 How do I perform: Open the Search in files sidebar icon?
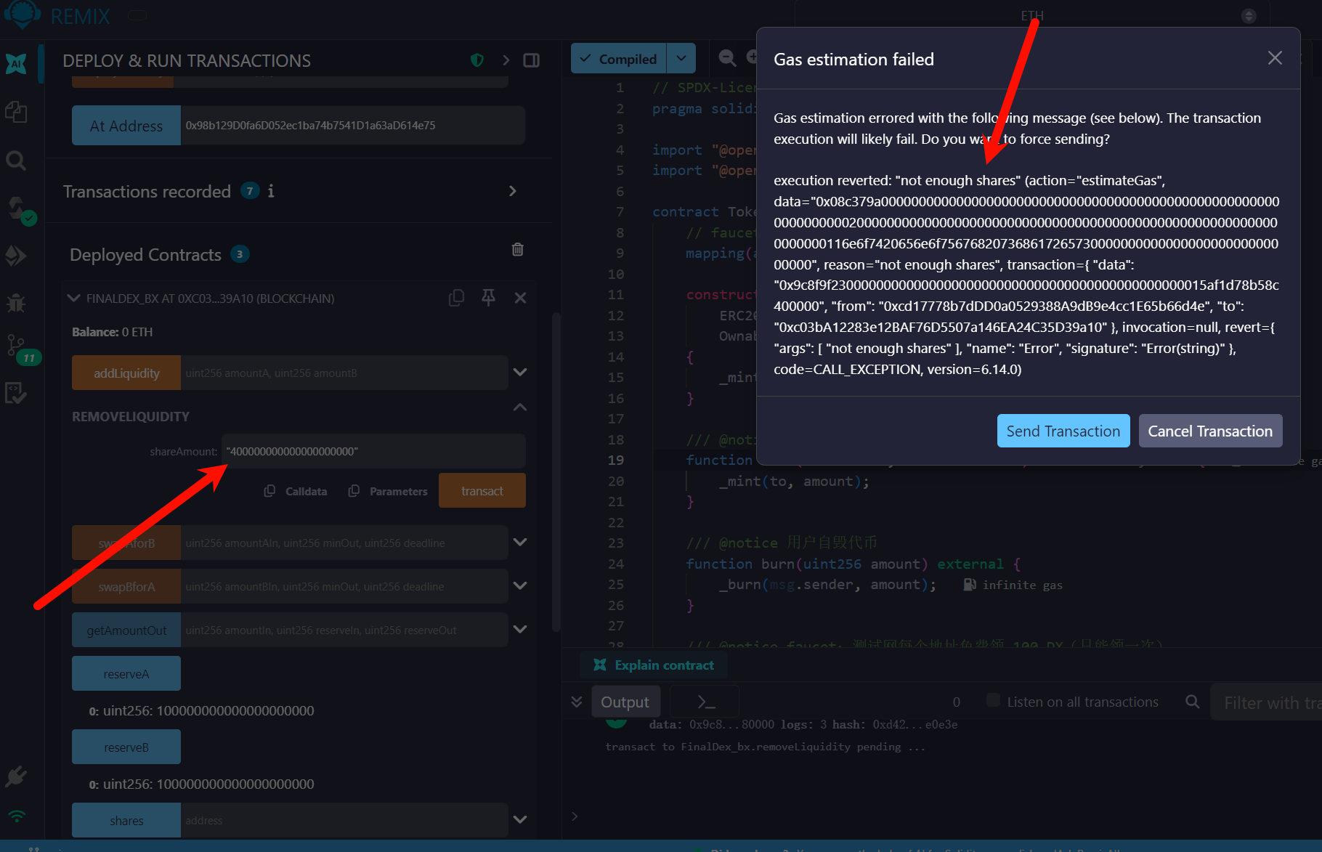pos(16,161)
